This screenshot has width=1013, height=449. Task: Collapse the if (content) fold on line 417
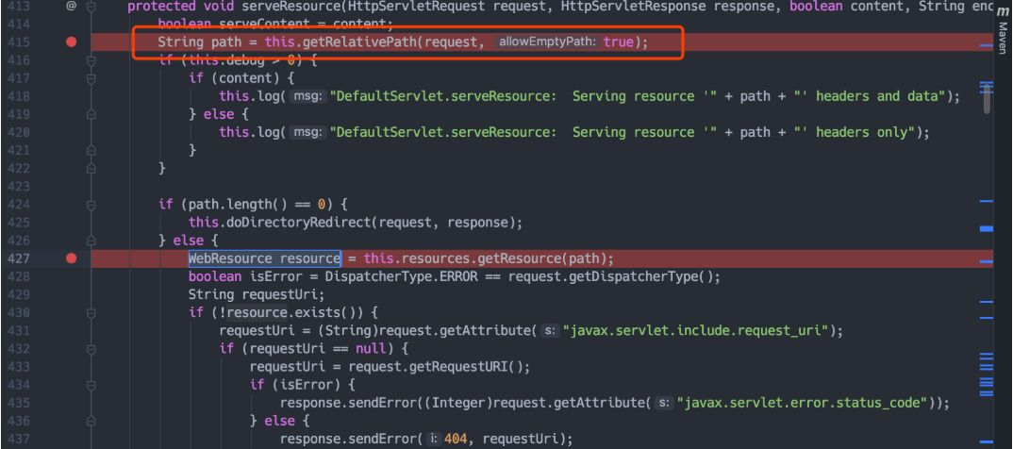pos(91,78)
